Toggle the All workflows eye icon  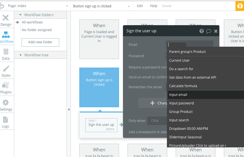[x=18, y=22]
